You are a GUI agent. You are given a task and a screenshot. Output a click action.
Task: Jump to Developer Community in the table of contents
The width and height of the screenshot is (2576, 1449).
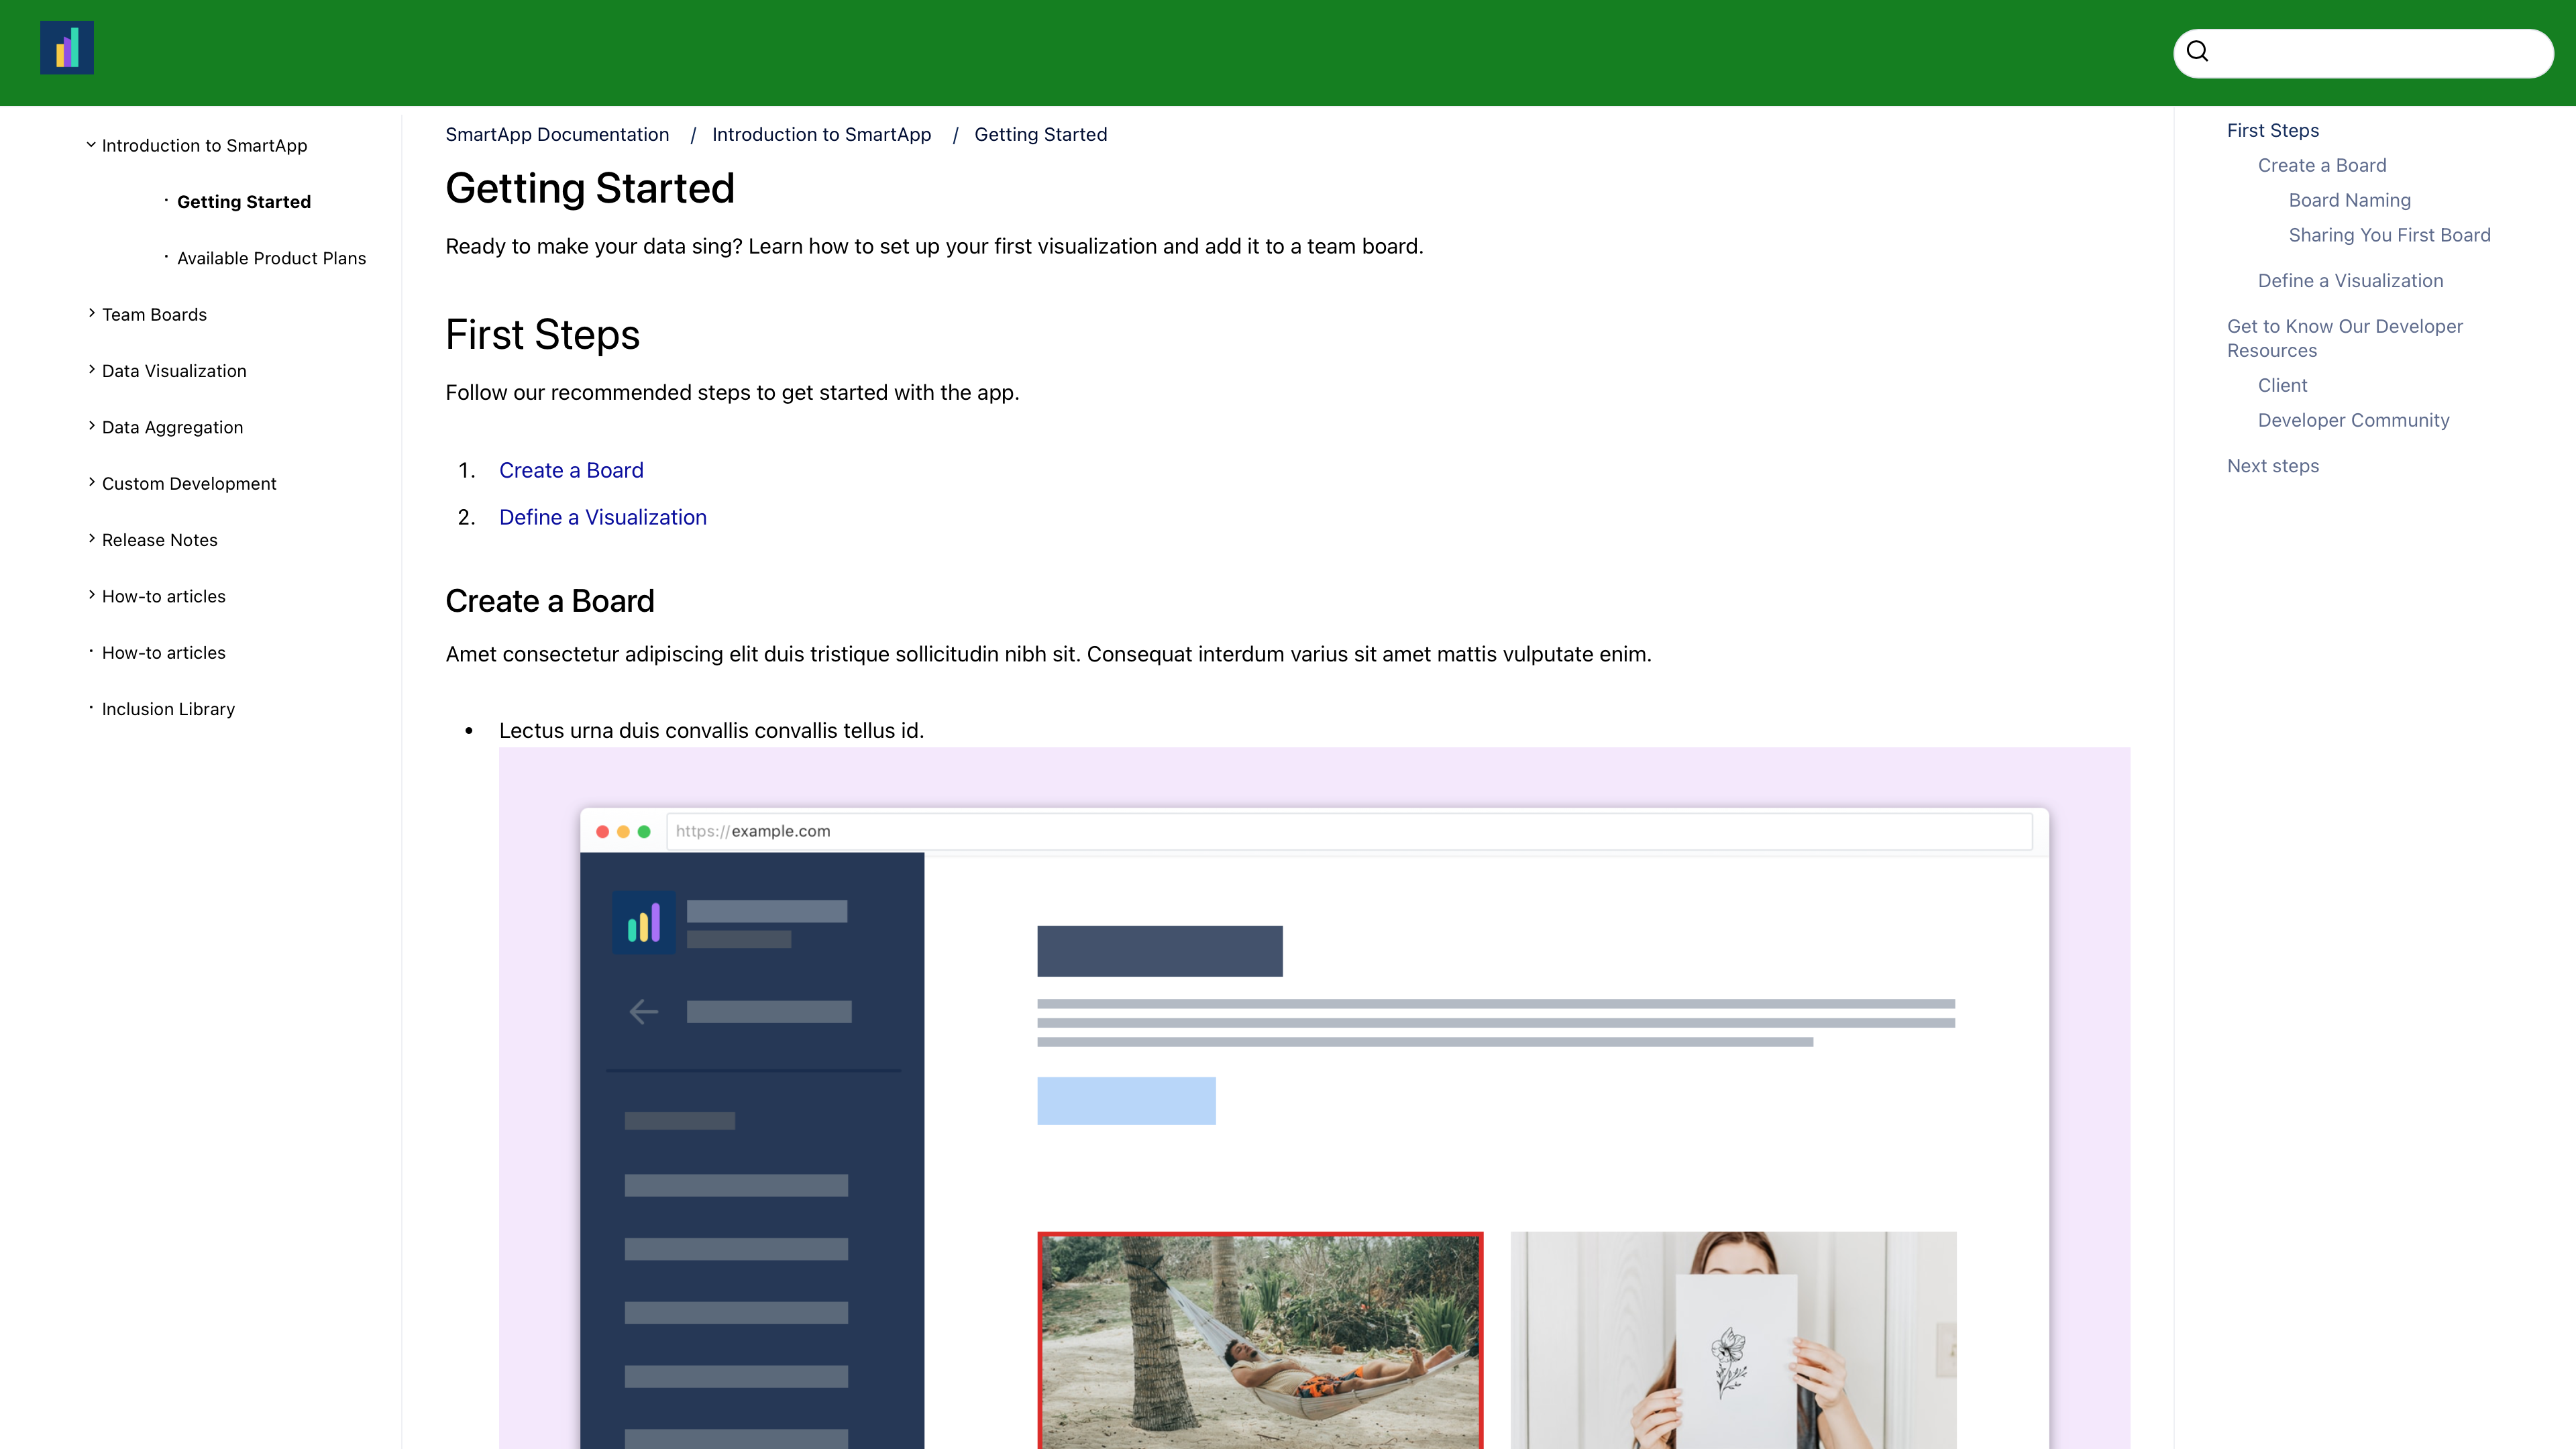pyautogui.click(x=2354, y=420)
